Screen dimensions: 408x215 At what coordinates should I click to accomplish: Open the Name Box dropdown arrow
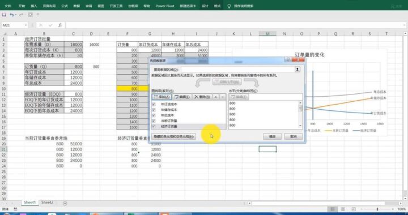25,25
